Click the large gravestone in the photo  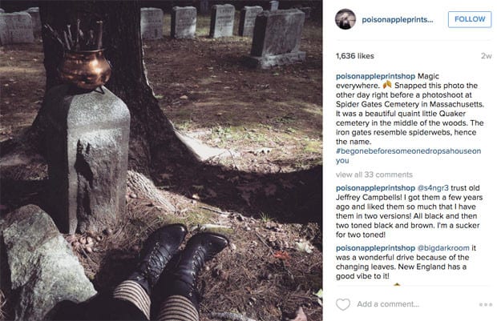coord(277,38)
